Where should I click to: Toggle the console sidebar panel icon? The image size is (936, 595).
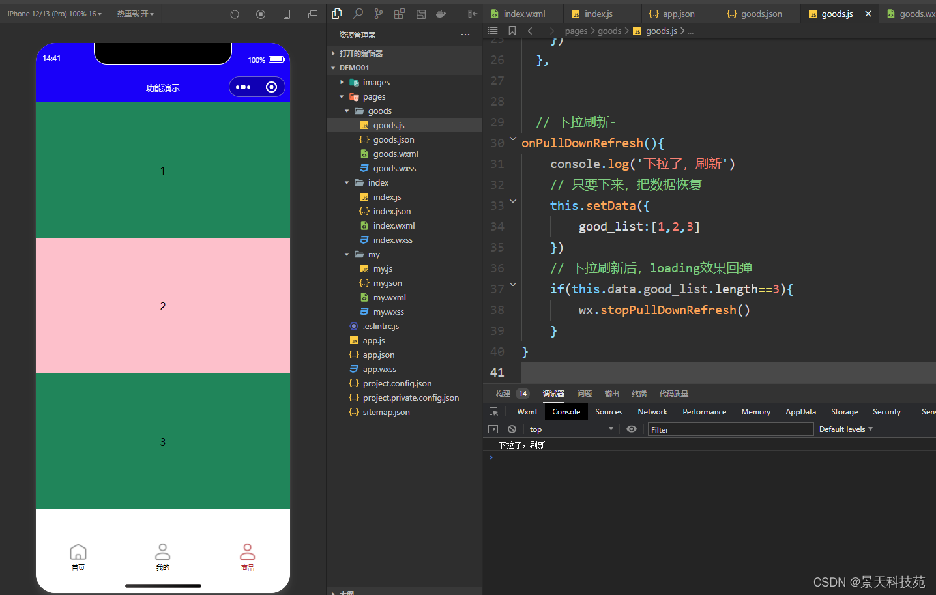[493, 429]
